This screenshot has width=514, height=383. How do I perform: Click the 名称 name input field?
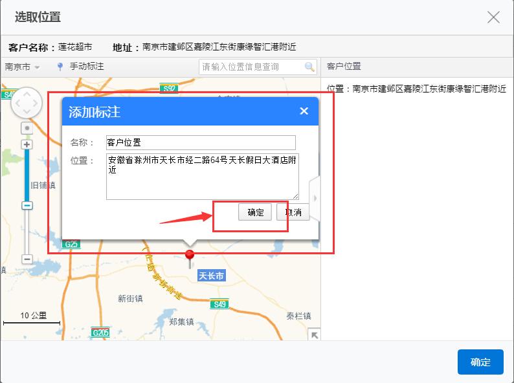tap(200, 142)
